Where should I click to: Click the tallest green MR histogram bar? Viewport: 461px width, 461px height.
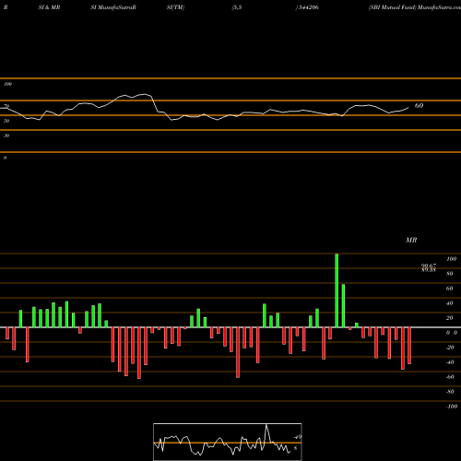[337, 290]
